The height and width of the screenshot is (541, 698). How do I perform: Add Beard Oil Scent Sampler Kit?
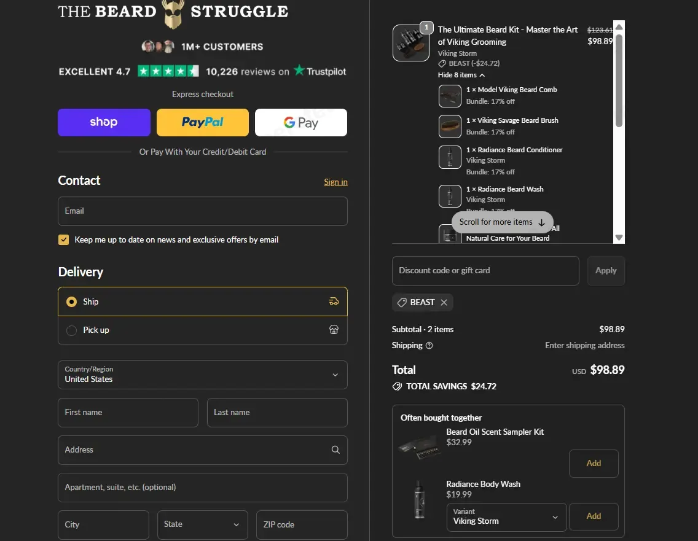(594, 464)
